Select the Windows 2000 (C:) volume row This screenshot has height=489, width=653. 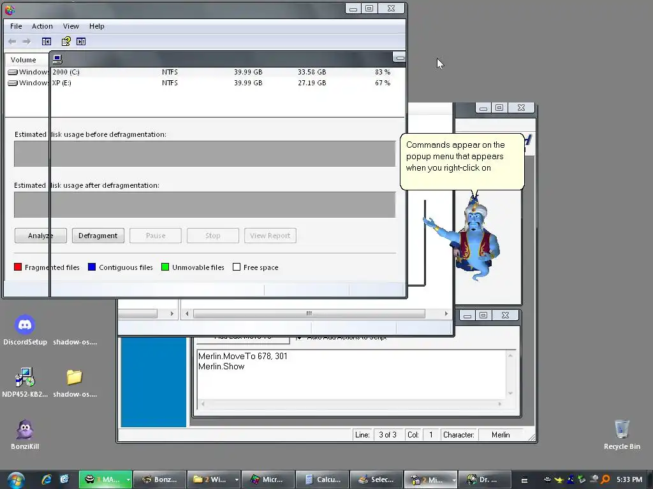pos(205,72)
